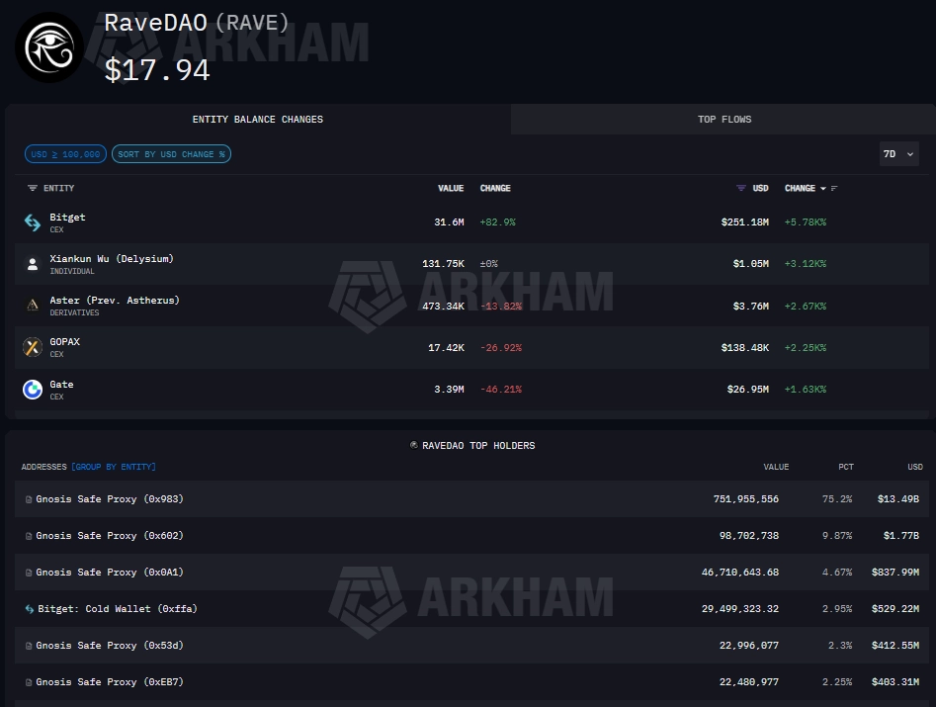Open Gnosis Safe Proxy (0x602) address

point(110,536)
